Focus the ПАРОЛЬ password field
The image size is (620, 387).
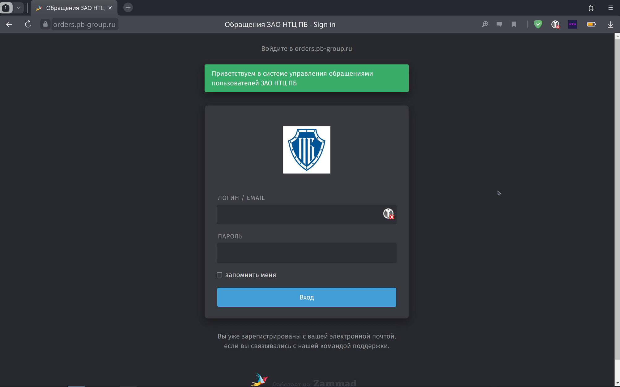[307, 253]
